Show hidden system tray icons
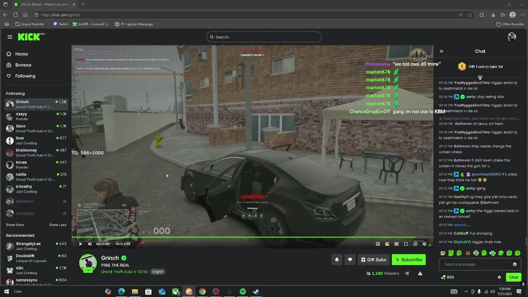The image size is (528, 297). (466, 292)
